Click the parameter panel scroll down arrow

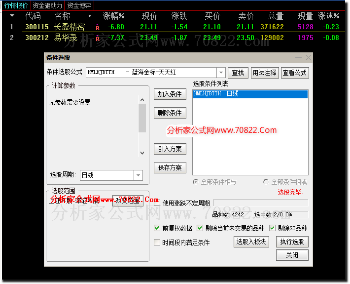point(142,153)
